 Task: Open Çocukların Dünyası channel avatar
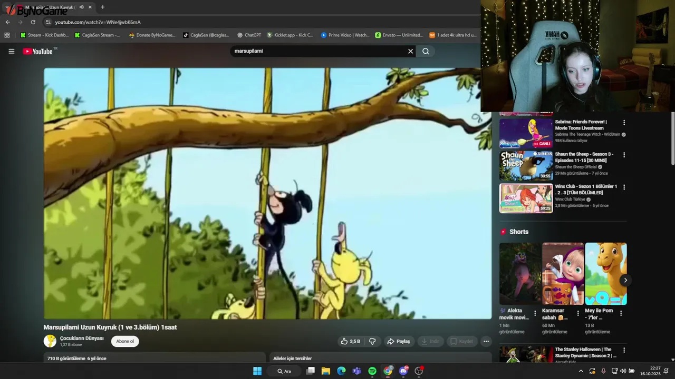(x=50, y=341)
